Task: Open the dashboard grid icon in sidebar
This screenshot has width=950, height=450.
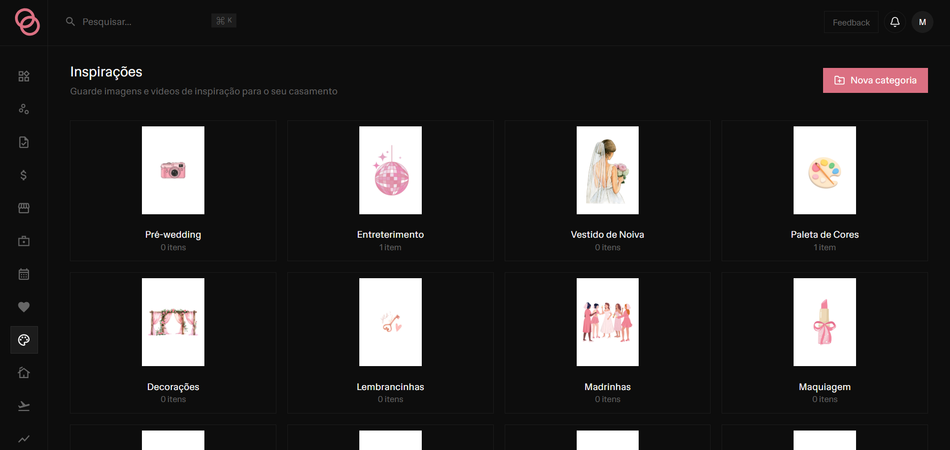Action: pos(24,76)
